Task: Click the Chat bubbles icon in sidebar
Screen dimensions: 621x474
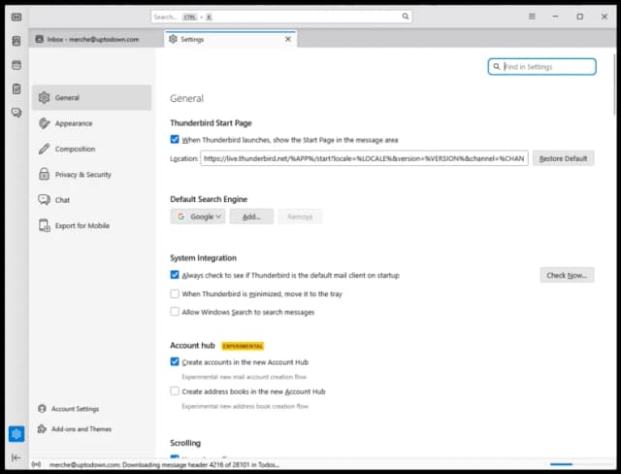Action: click(x=44, y=199)
